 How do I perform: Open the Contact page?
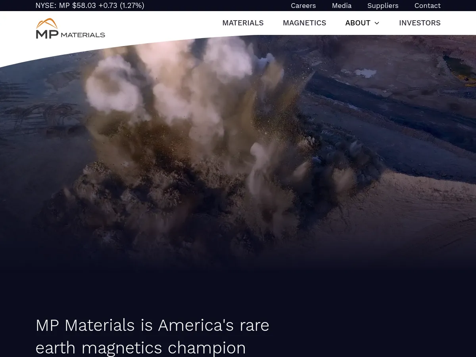[x=427, y=6]
